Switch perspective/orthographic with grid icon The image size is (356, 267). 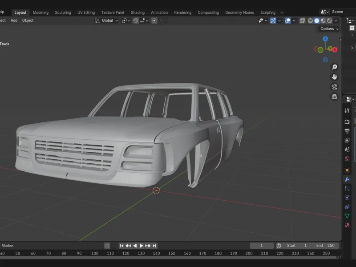pos(334,97)
